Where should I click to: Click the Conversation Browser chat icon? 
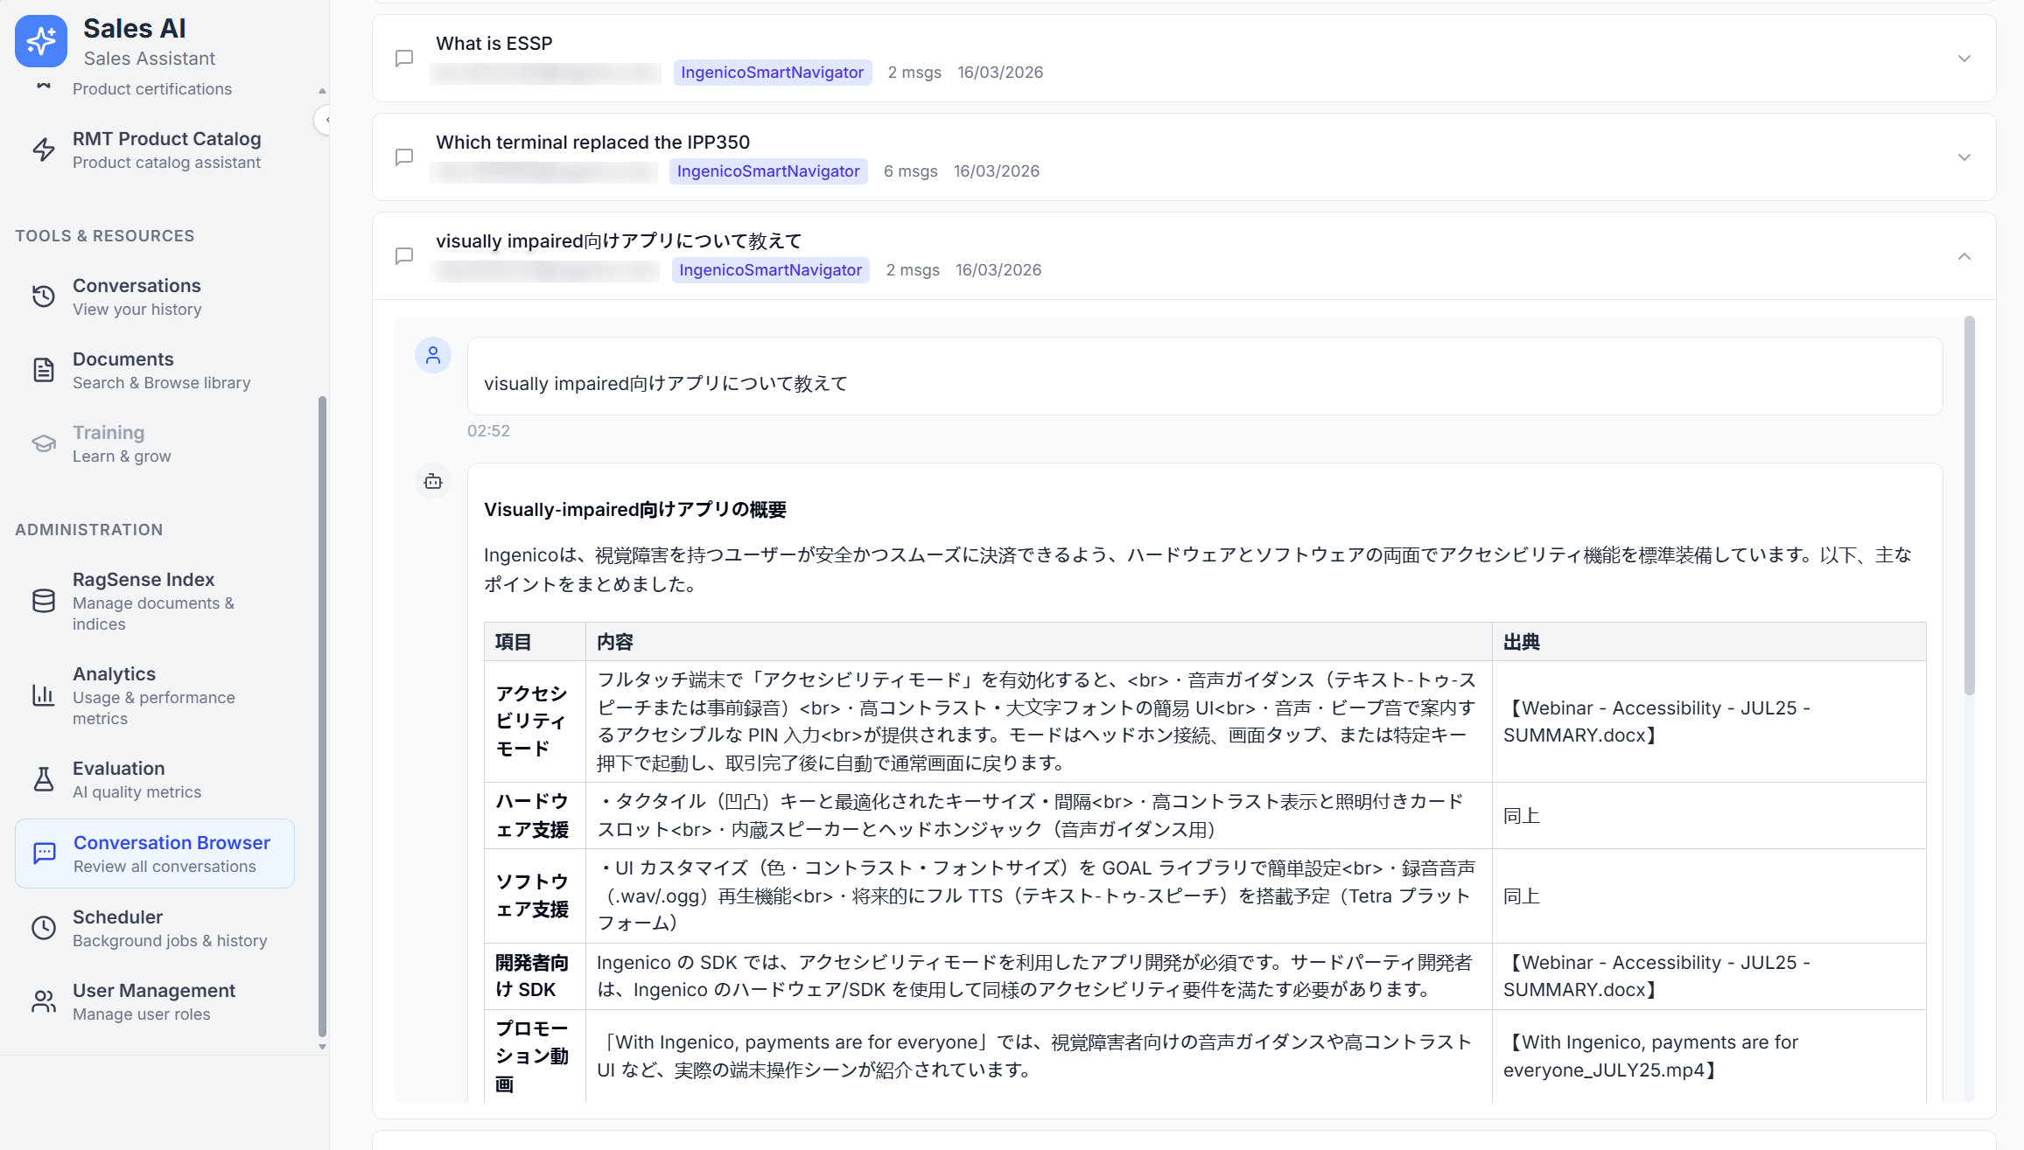click(45, 854)
